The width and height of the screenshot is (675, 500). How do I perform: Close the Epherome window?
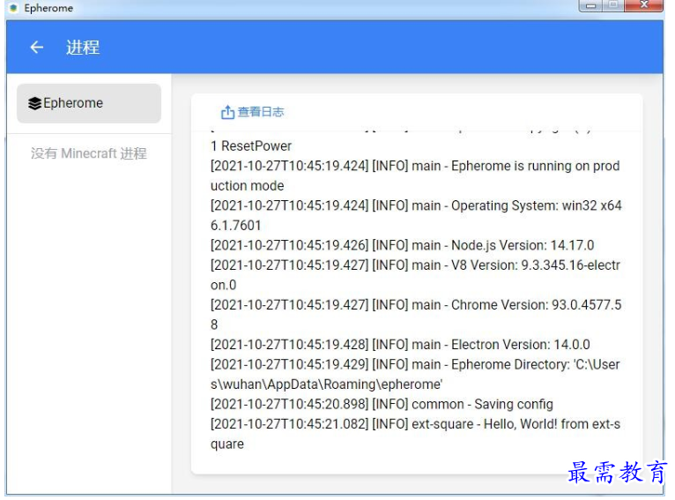point(643,5)
